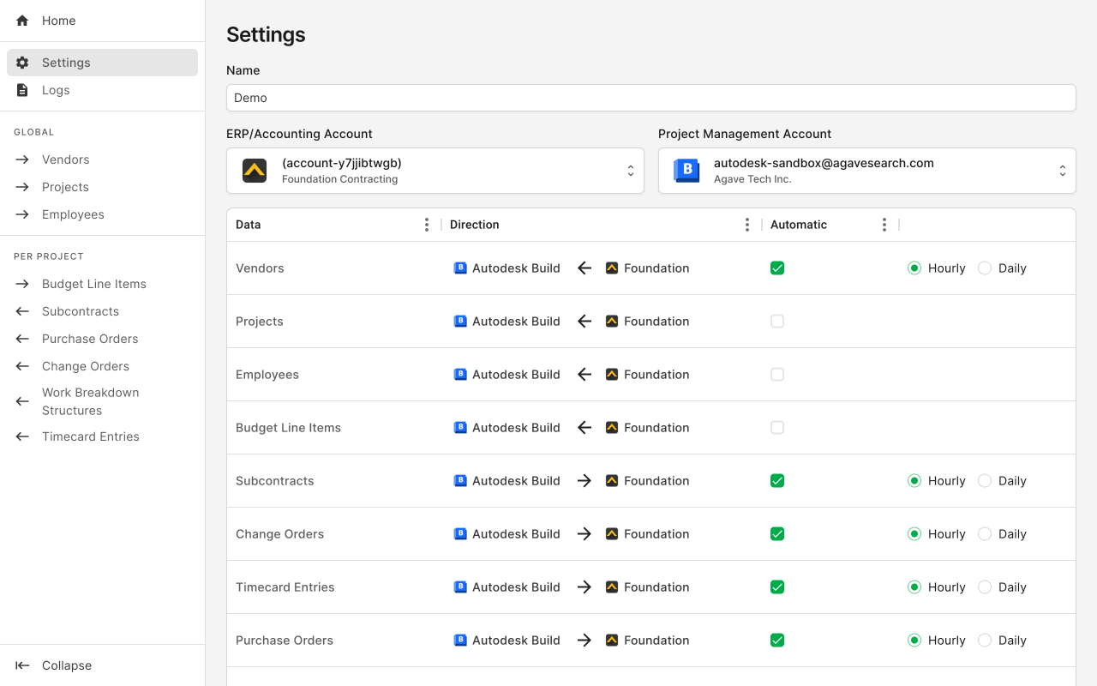Click the direction arrow in Vendors row
Image resolution: width=1097 pixels, height=686 pixels.
pyautogui.click(x=584, y=268)
